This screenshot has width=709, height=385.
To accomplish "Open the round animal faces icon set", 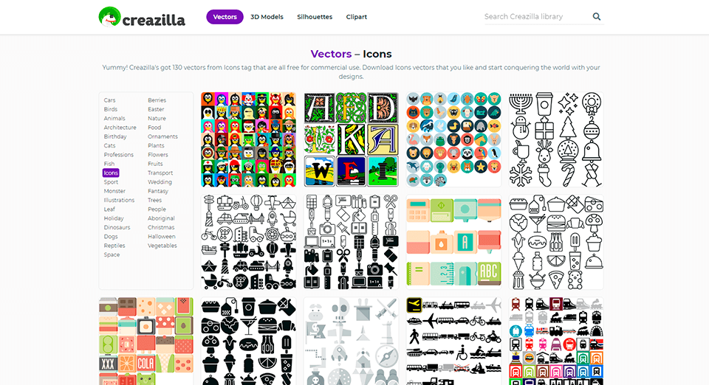I will 454,139.
